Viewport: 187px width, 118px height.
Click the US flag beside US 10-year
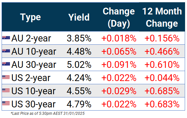(6, 90)
